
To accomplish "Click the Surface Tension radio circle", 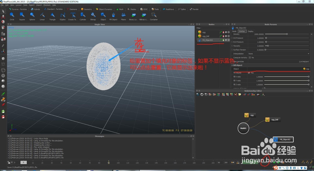I will (232, 50).
